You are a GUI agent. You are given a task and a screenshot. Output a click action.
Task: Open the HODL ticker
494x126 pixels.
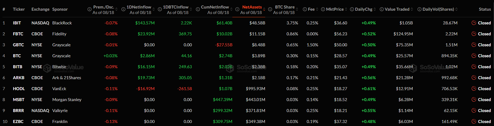click(19, 89)
